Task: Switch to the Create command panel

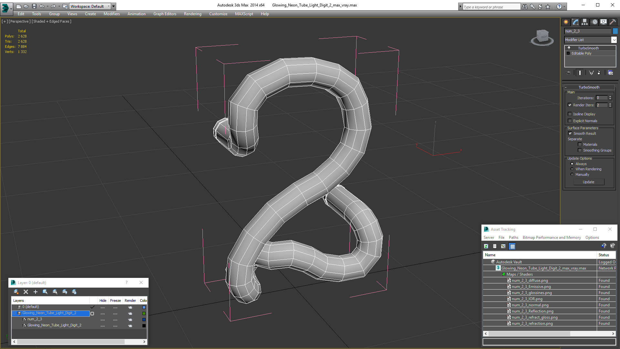Action: pos(566,22)
